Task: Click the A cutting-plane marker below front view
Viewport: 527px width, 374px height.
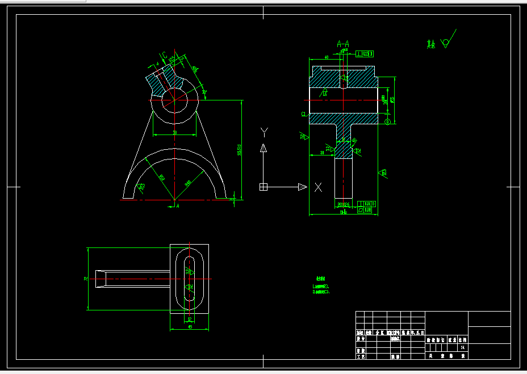Action: (178, 205)
